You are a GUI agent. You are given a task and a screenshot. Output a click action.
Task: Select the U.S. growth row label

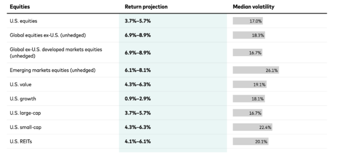tap(23, 99)
